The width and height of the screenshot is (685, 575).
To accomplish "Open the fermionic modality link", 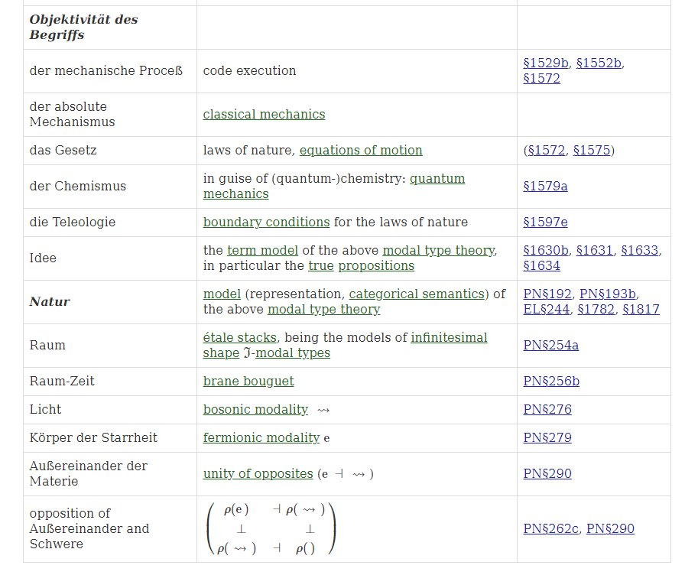I will tap(261, 438).
